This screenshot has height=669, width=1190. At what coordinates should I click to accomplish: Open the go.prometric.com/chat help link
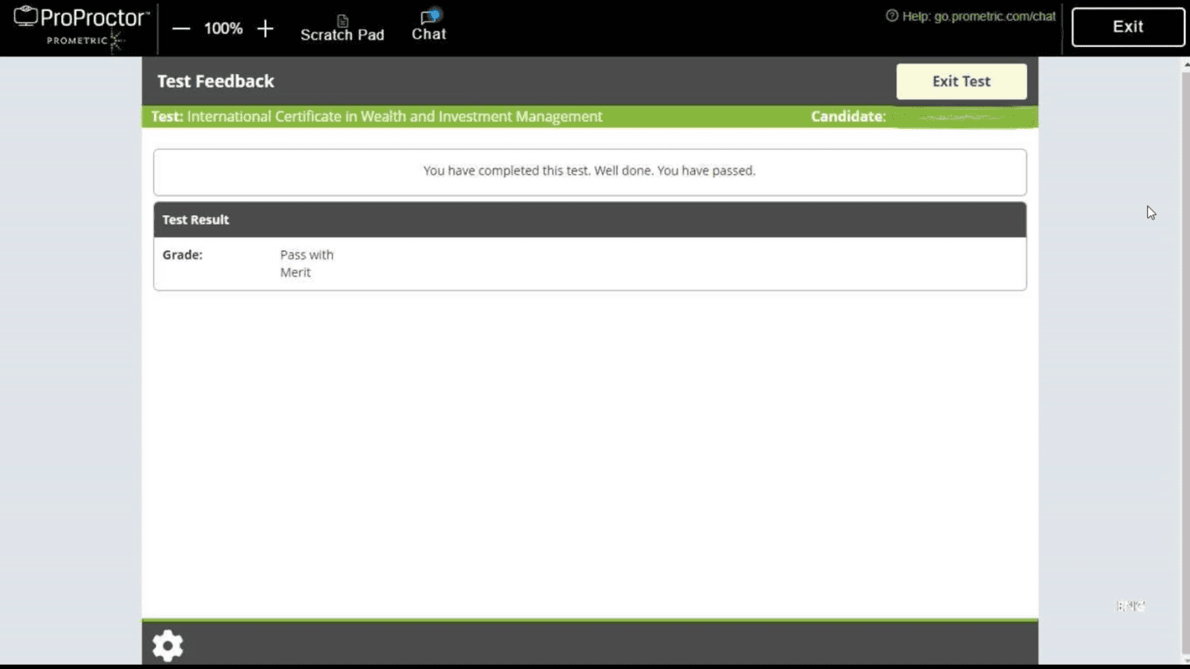click(994, 16)
